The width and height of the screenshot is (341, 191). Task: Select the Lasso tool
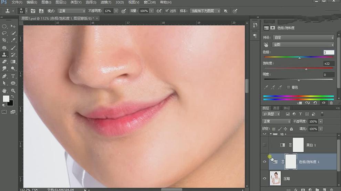(4, 33)
